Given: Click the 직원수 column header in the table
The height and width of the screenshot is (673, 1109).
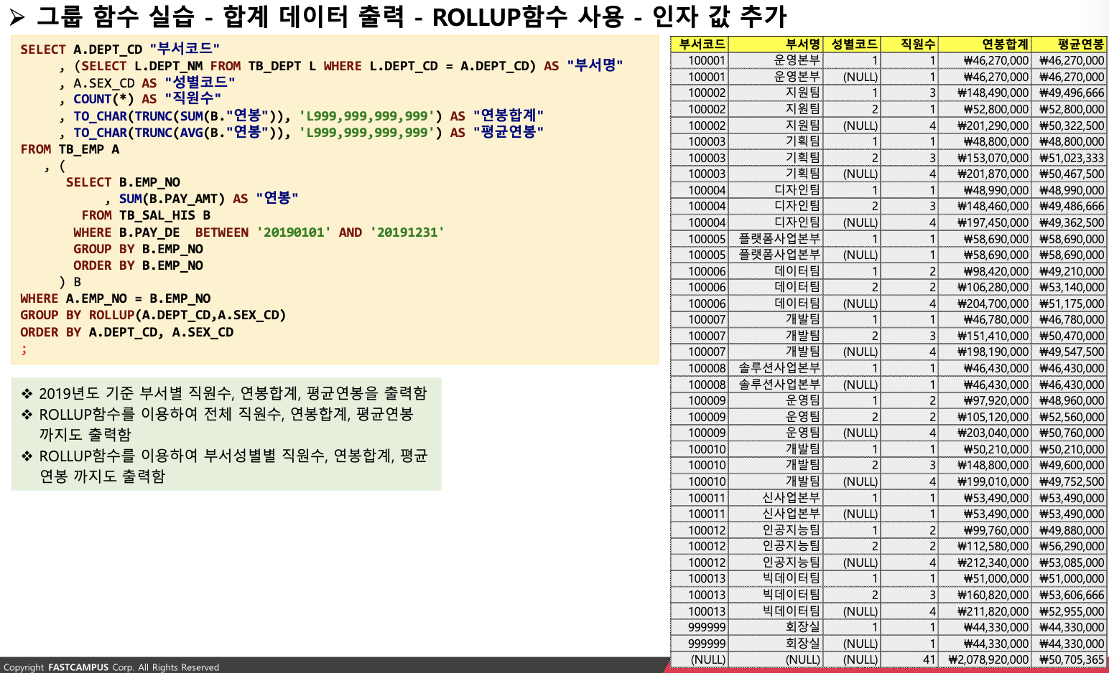Looking at the screenshot, I should point(909,44).
